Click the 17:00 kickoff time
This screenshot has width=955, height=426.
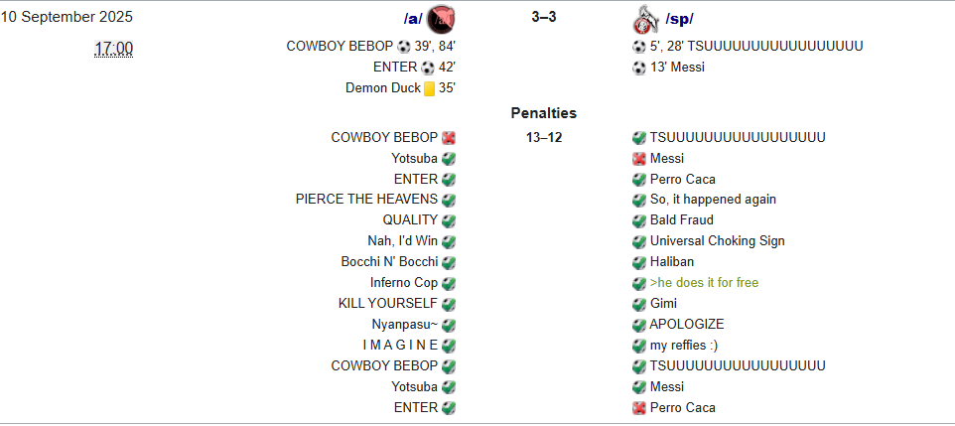[113, 49]
